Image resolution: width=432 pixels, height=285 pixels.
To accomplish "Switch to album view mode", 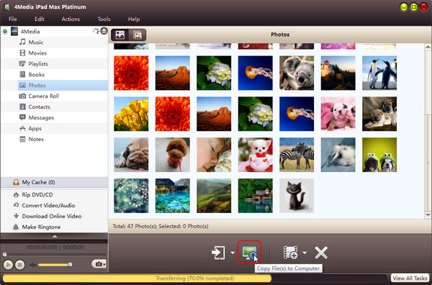I will tap(138, 35).
